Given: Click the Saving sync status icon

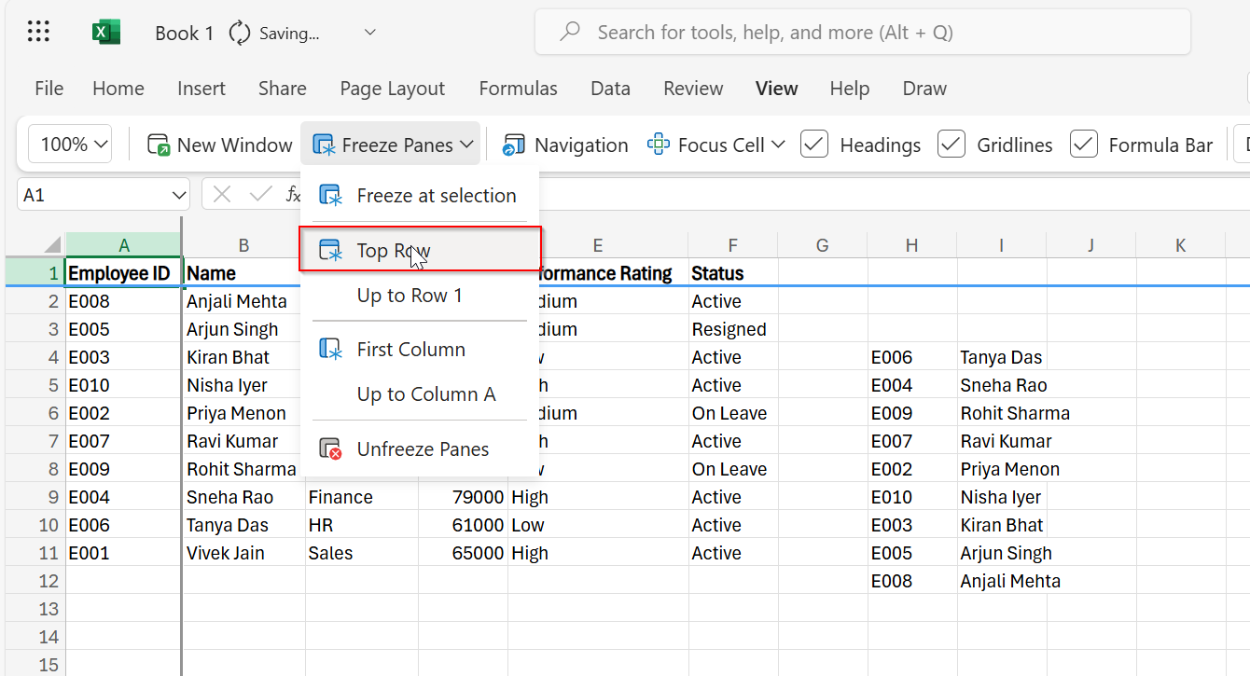Looking at the screenshot, I should (x=239, y=31).
